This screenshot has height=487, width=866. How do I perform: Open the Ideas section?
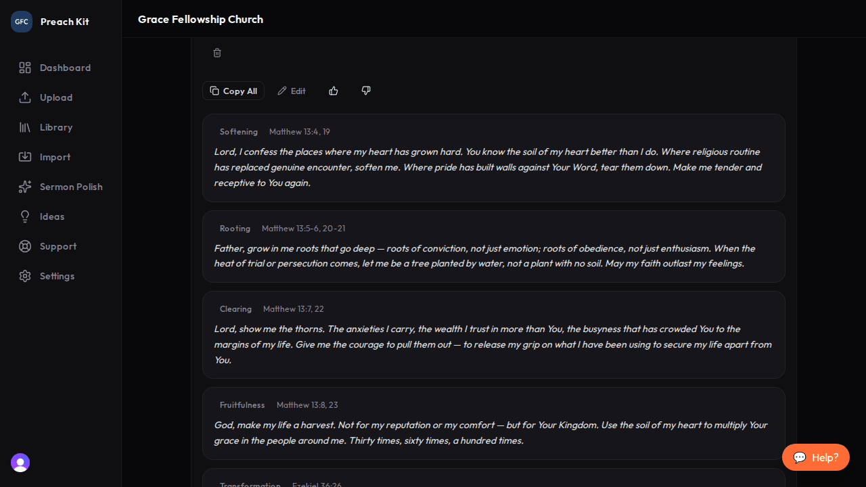51,216
